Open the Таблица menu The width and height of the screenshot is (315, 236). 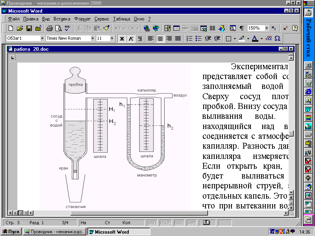121,19
